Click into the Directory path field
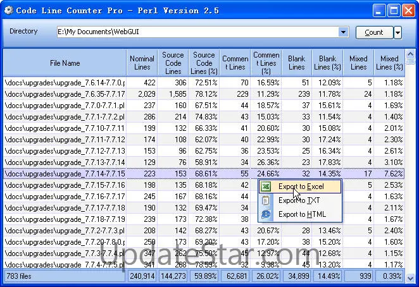The height and width of the screenshot is (287, 419). pyautogui.click(x=197, y=32)
